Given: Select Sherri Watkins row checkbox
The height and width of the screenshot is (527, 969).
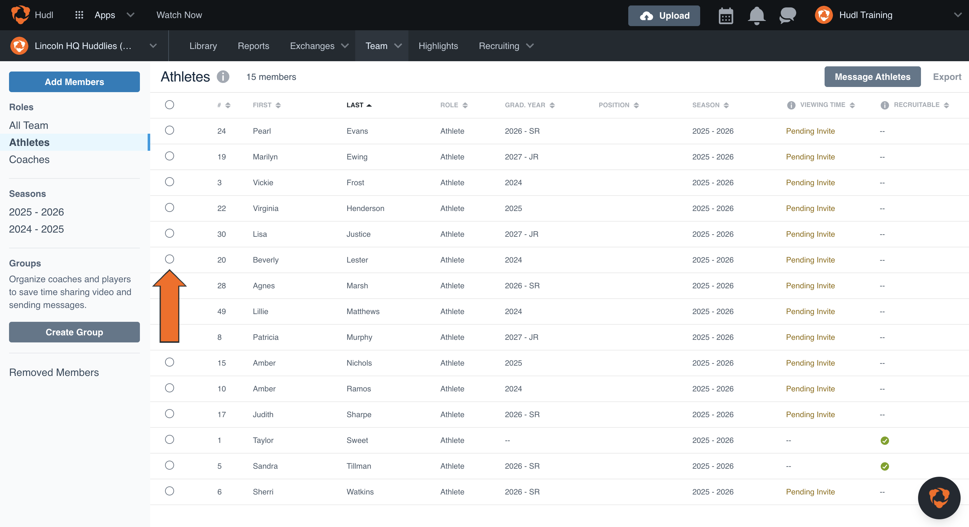Looking at the screenshot, I should point(170,491).
